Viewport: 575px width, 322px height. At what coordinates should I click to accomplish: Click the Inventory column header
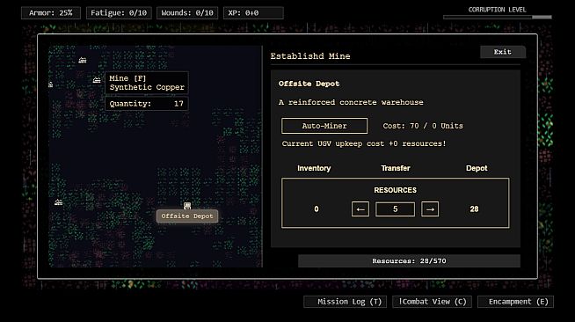[x=314, y=168]
